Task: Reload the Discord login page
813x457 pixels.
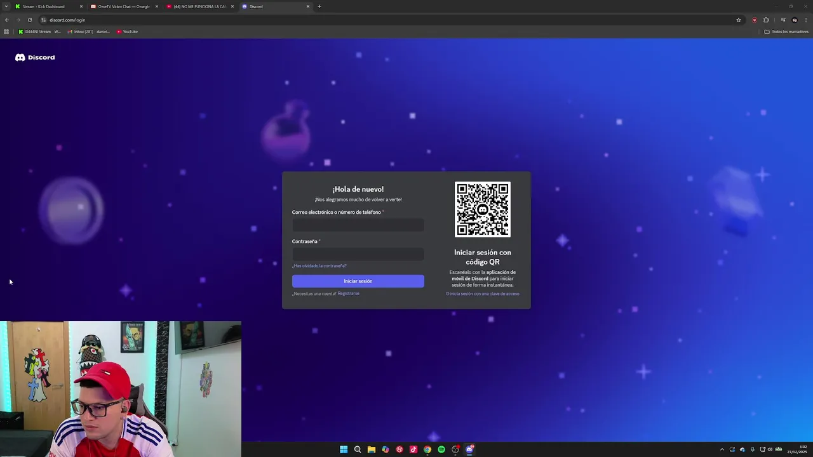Action: pyautogui.click(x=30, y=20)
